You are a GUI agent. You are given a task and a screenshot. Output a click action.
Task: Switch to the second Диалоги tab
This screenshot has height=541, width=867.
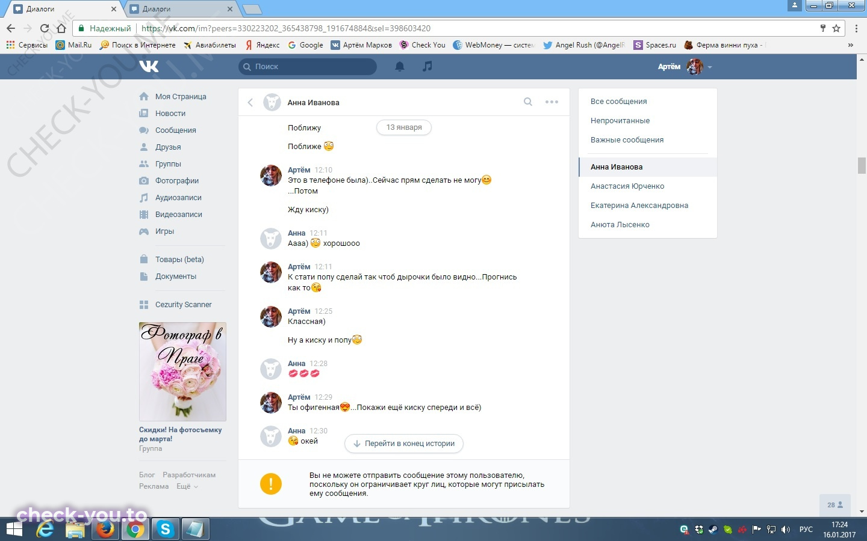tap(181, 9)
